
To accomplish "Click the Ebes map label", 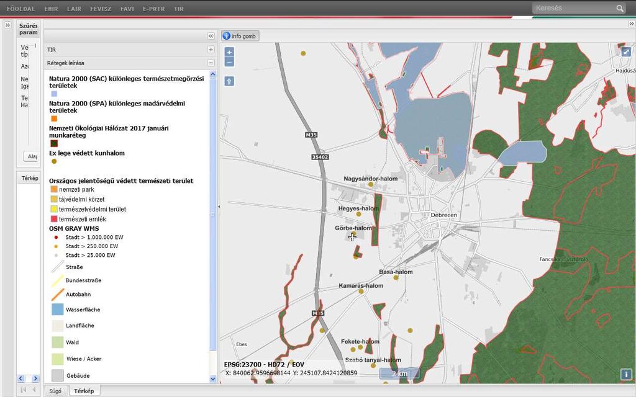I will [242, 344].
